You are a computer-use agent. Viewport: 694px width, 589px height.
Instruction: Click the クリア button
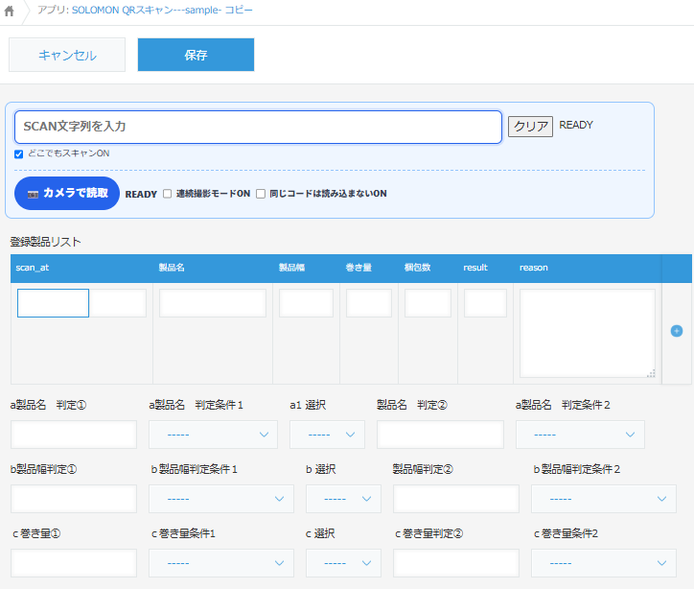tap(530, 127)
